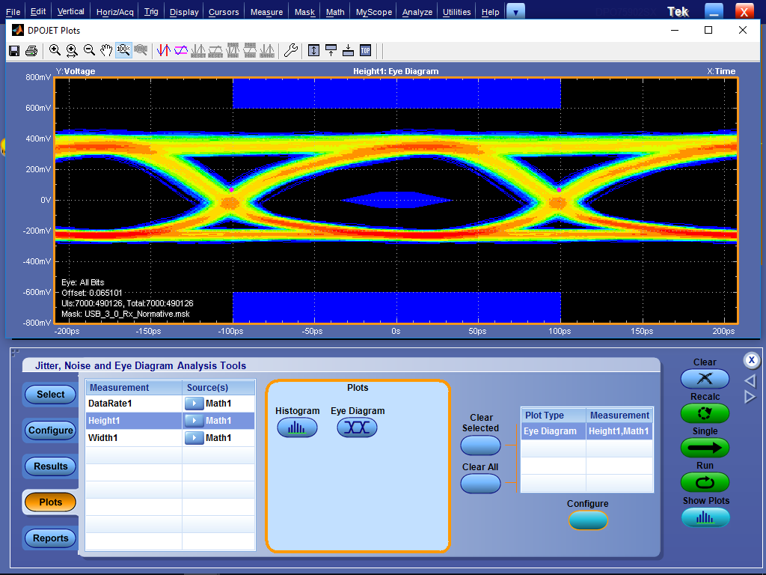Click the Plot Type column header
The height and width of the screenshot is (575, 766).
554,415
